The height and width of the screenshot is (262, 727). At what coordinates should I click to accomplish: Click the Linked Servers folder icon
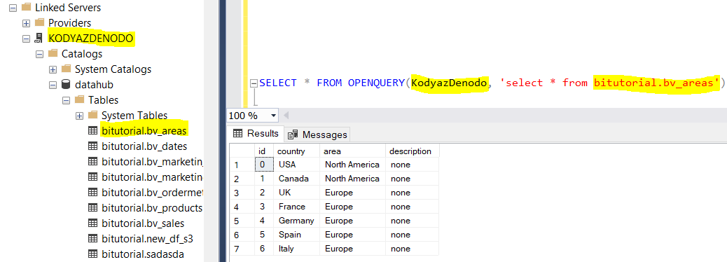pyautogui.click(x=27, y=8)
